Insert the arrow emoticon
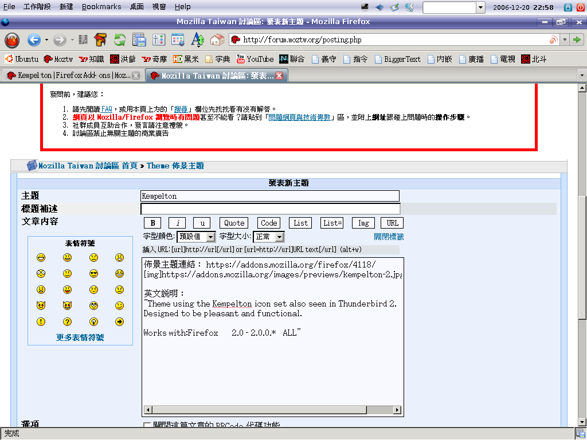 (x=119, y=322)
